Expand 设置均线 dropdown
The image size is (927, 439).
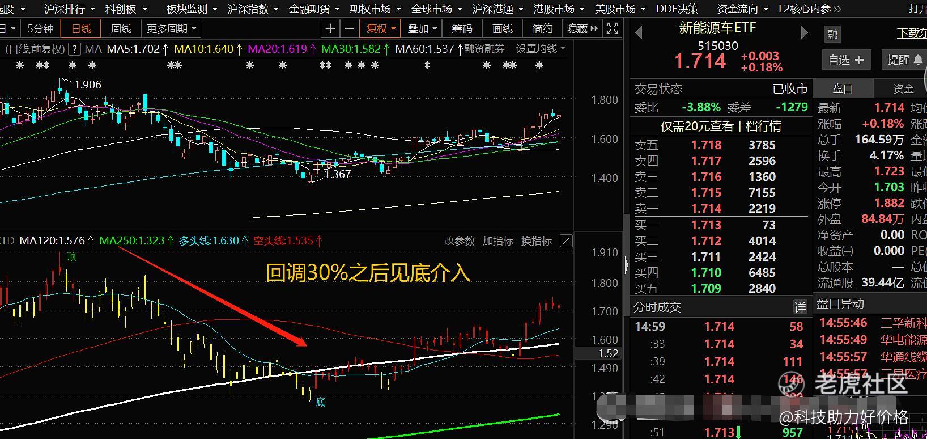pyautogui.click(x=541, y=49)
